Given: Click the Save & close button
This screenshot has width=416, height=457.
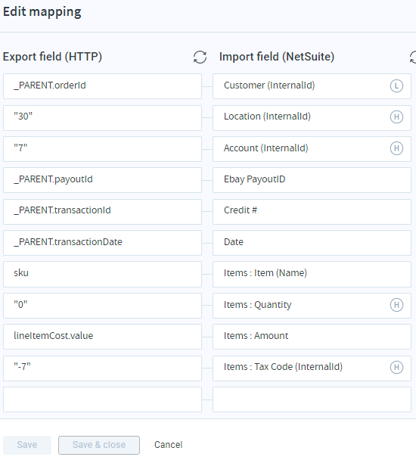Looking at the screenshot, I should coord(99,445).
